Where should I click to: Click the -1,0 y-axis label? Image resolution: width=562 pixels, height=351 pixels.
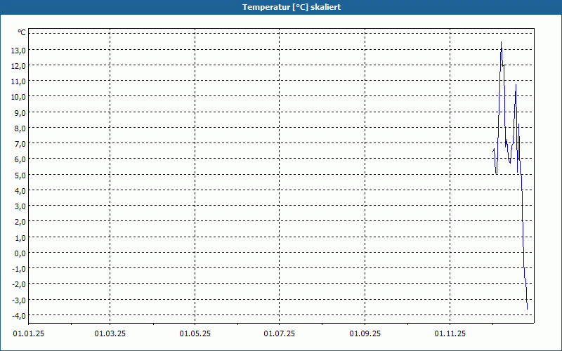pyautogui.click(x=19, y=268)
